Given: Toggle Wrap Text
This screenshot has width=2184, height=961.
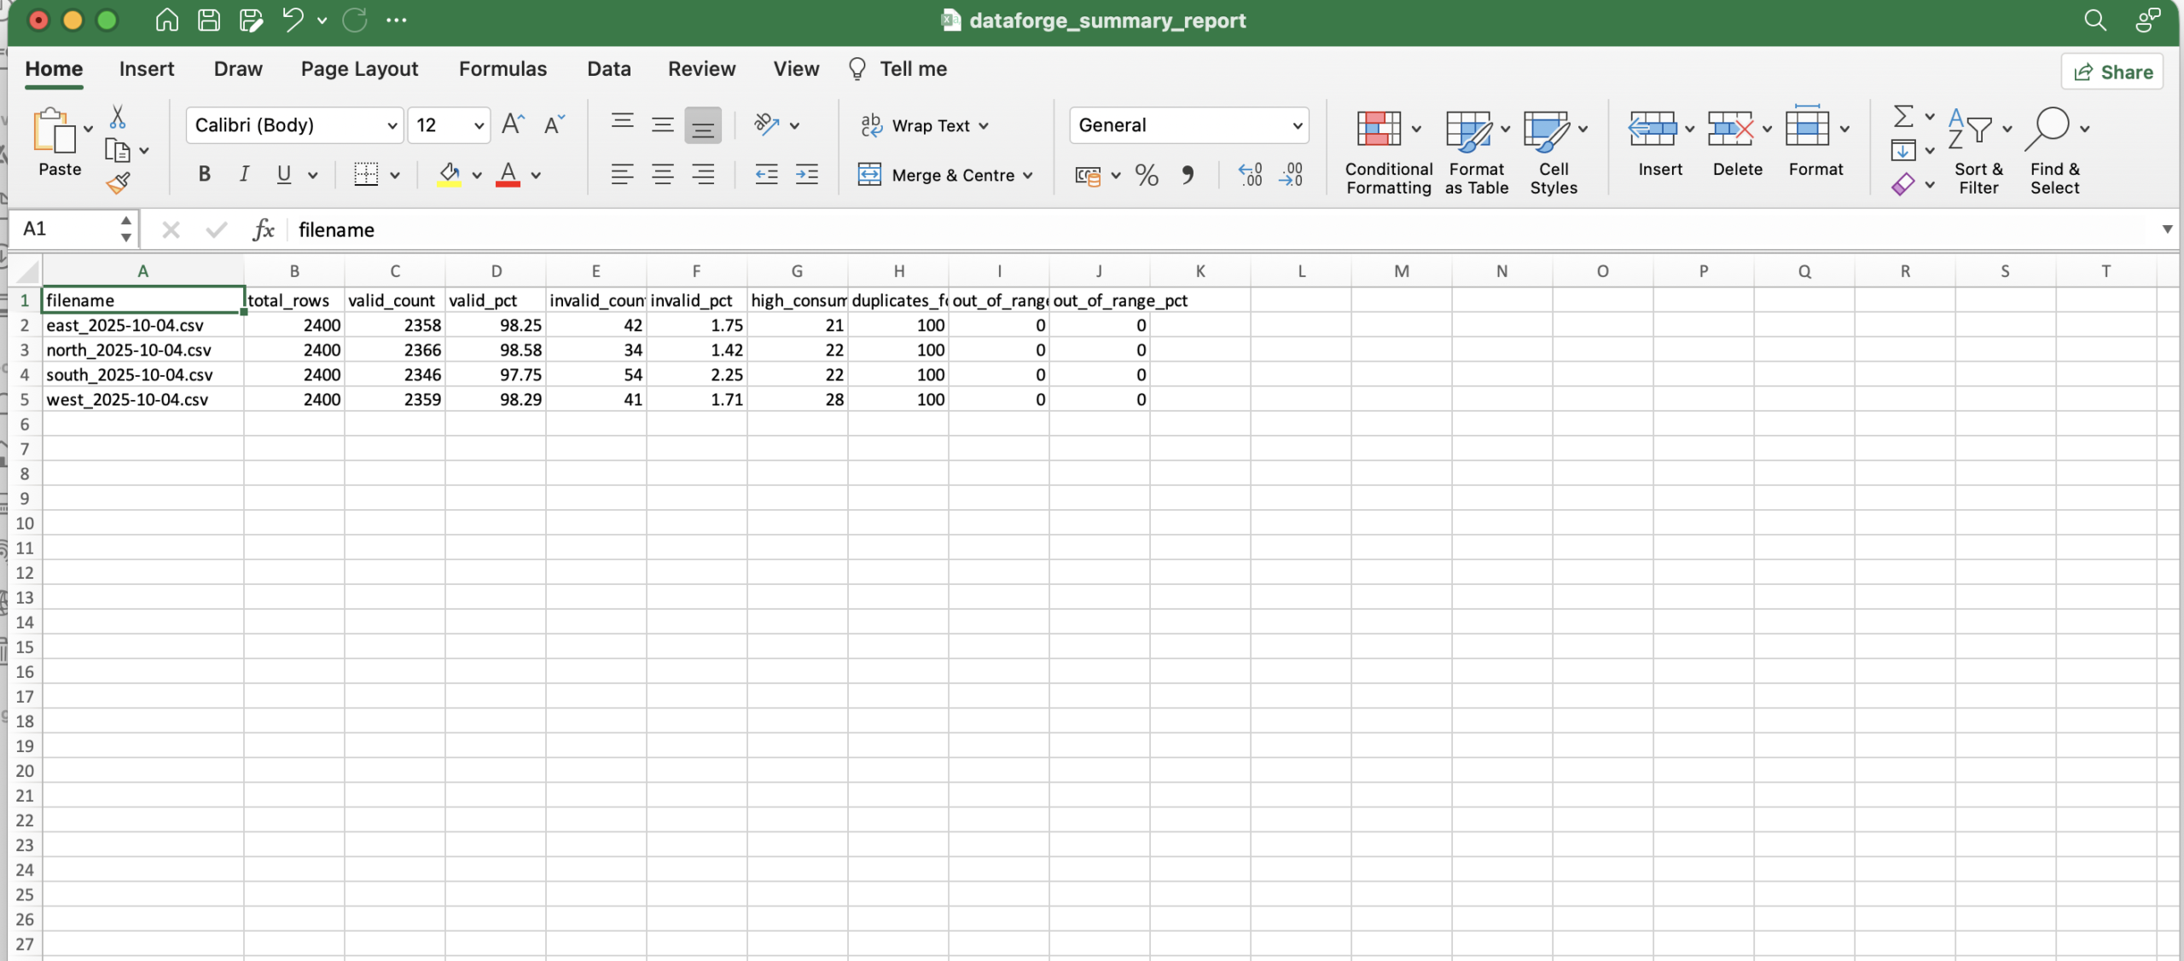Looking at the screenshot, I should tap(924, 125).
